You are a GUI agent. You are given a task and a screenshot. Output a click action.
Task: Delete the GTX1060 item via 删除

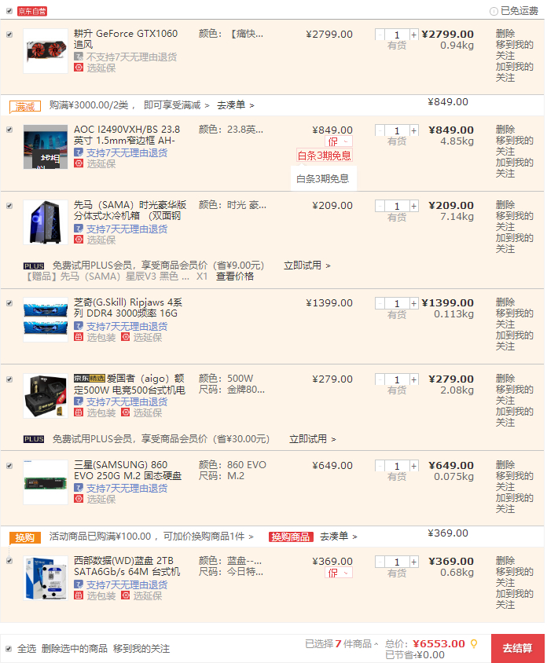pyautogui.click(x=505, y=34)
